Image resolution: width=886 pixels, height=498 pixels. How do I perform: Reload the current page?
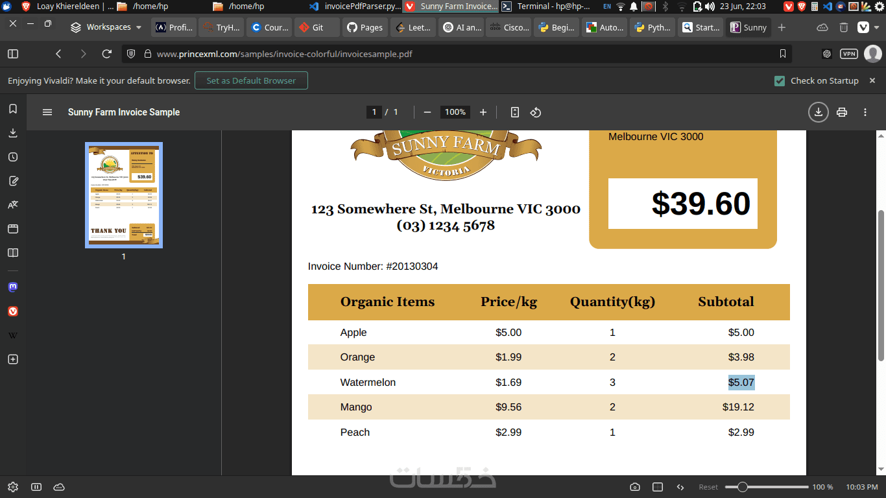point(107,54)
